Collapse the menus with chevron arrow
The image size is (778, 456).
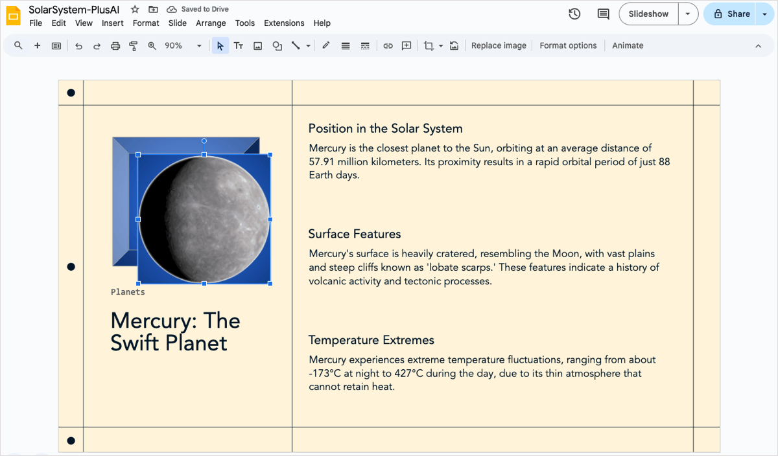coord(758,45)
